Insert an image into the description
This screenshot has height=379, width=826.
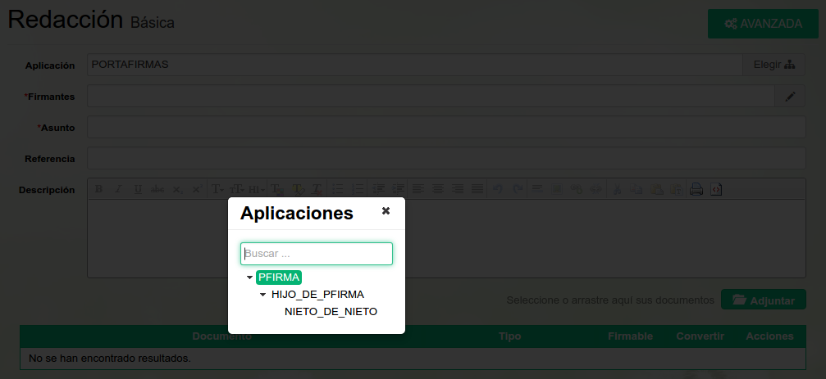[556, 189]
